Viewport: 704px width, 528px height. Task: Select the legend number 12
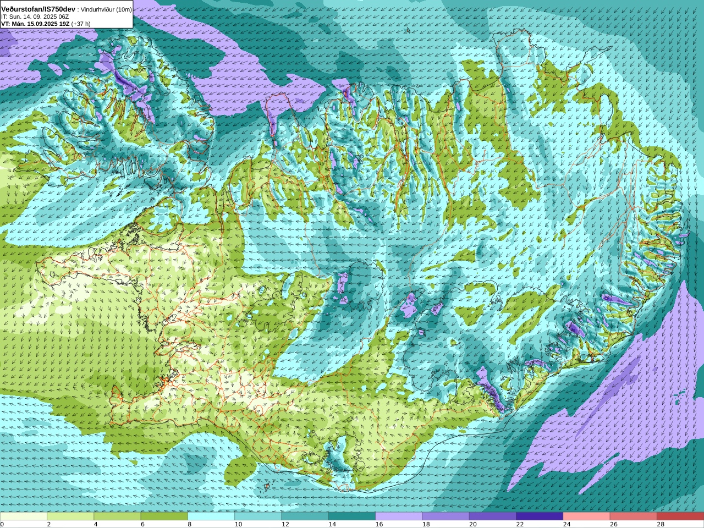(x=285, y=524)
